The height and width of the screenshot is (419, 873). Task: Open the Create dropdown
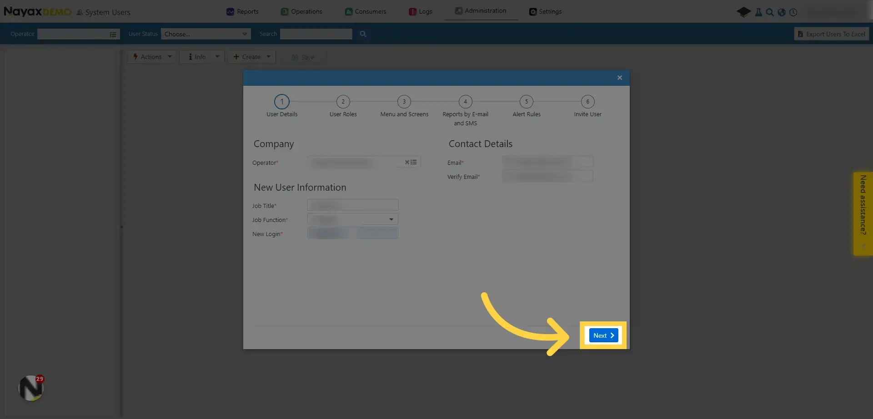251,57
